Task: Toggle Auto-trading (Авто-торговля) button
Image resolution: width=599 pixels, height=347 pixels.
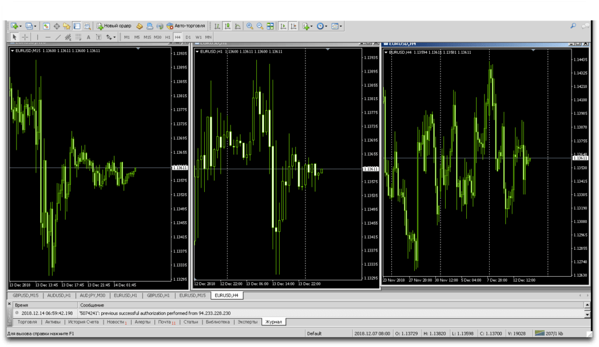Action: (x=185, y=26)
